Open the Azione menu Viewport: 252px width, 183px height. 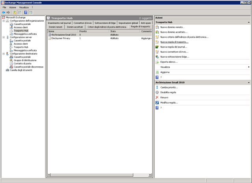[13, 7]
